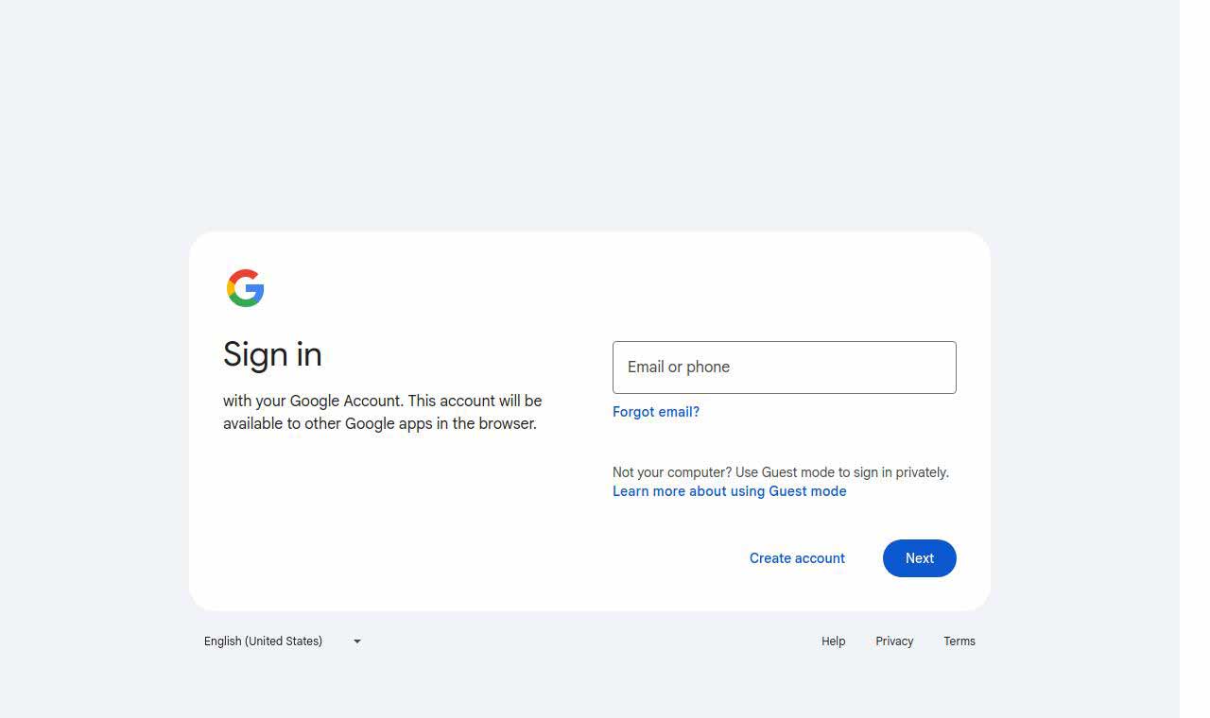Screen dimensions: 1210x718
Task: Select Forgot email to recover account
Action: (x=656, y=412)
